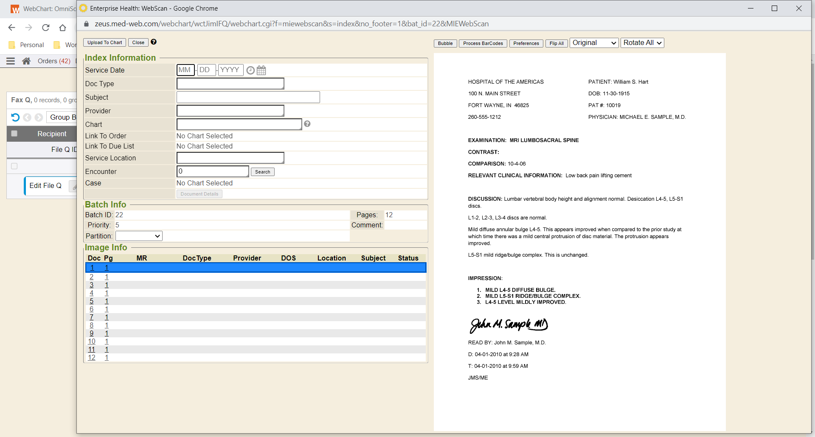Go back in the browser
The width and height of the screenshot is (815, 437).
[11, 28]
